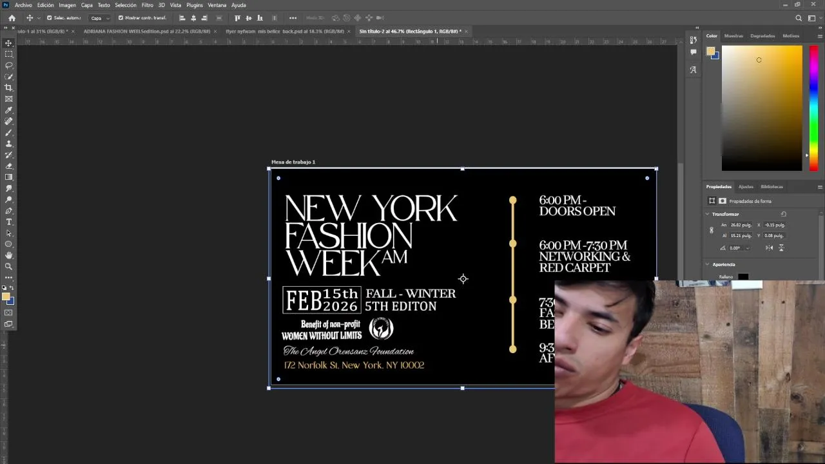Select the Zoom tool

[x=8, y=266]
